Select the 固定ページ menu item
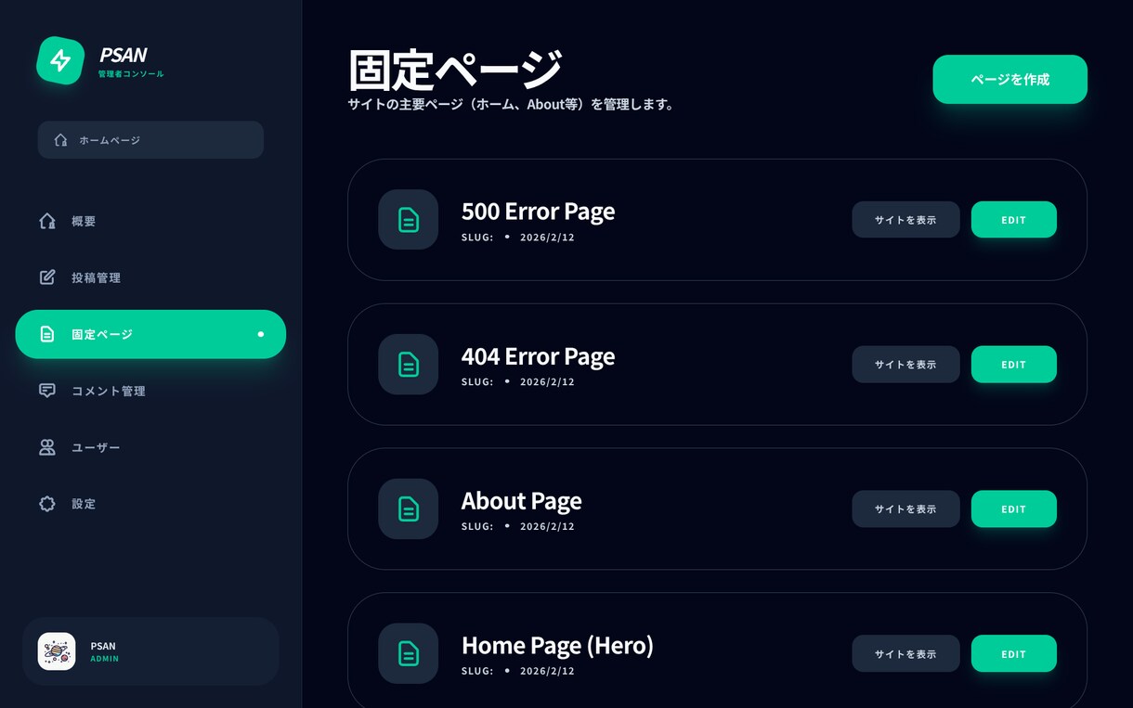 150,334
